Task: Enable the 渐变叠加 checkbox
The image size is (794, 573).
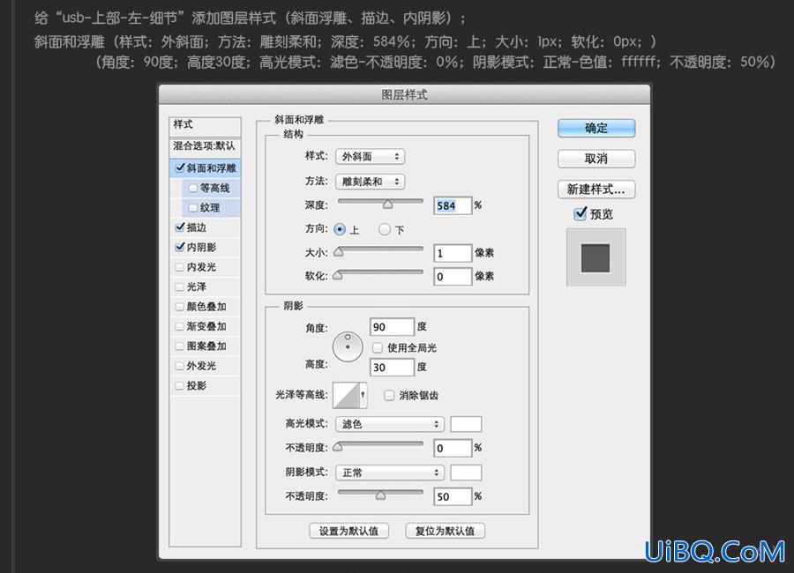Action: point(180,326)
